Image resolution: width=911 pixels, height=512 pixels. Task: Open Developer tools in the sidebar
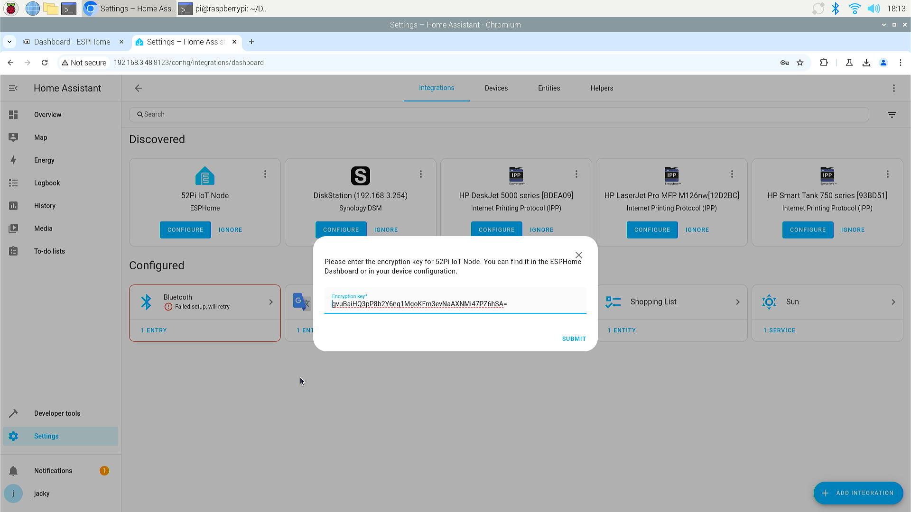(x=60, y=413)
